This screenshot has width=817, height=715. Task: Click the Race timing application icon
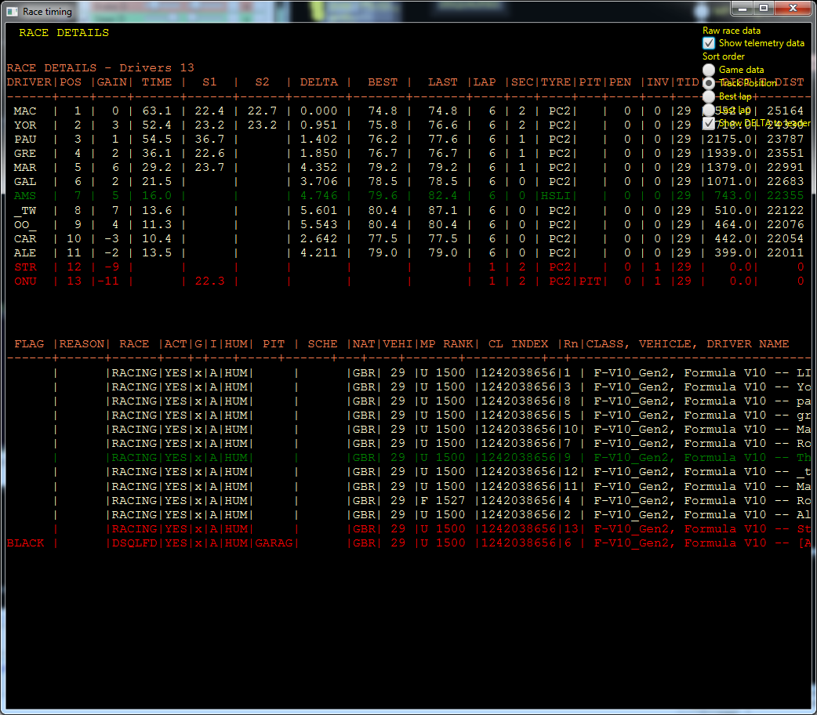(x=10, y=11)
